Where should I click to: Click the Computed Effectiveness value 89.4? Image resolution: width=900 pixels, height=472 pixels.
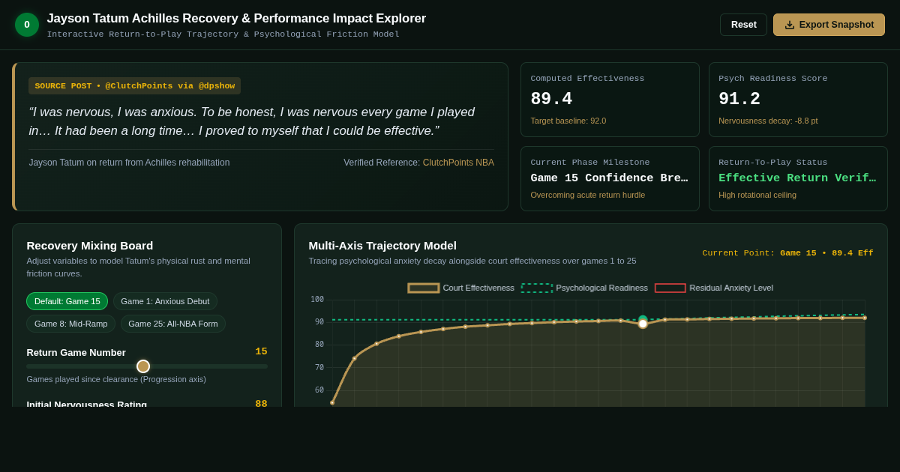click(x=551, y=100)
